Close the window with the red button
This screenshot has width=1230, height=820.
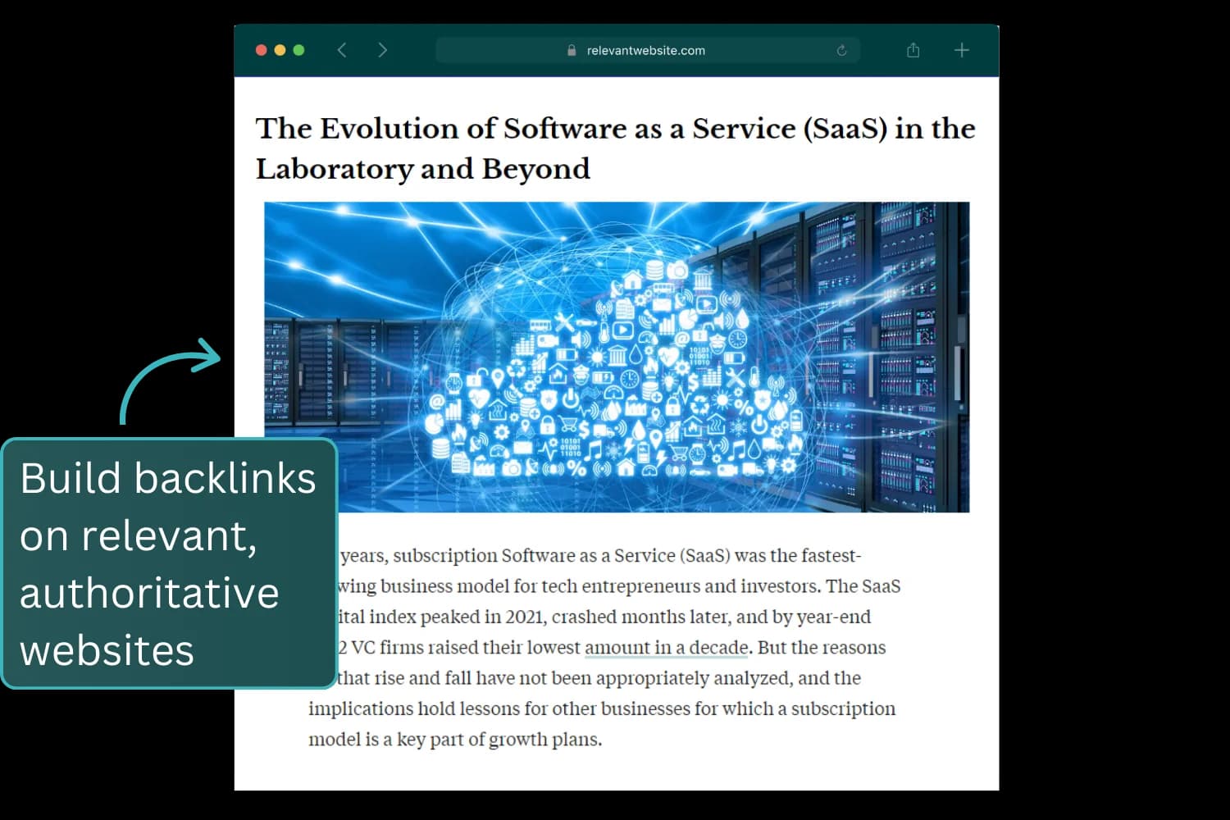(x=262, y=50)
